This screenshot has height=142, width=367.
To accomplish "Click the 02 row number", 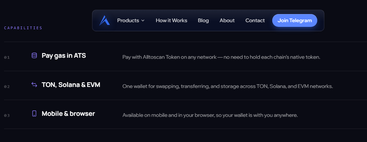I will (x=7, y=87).
